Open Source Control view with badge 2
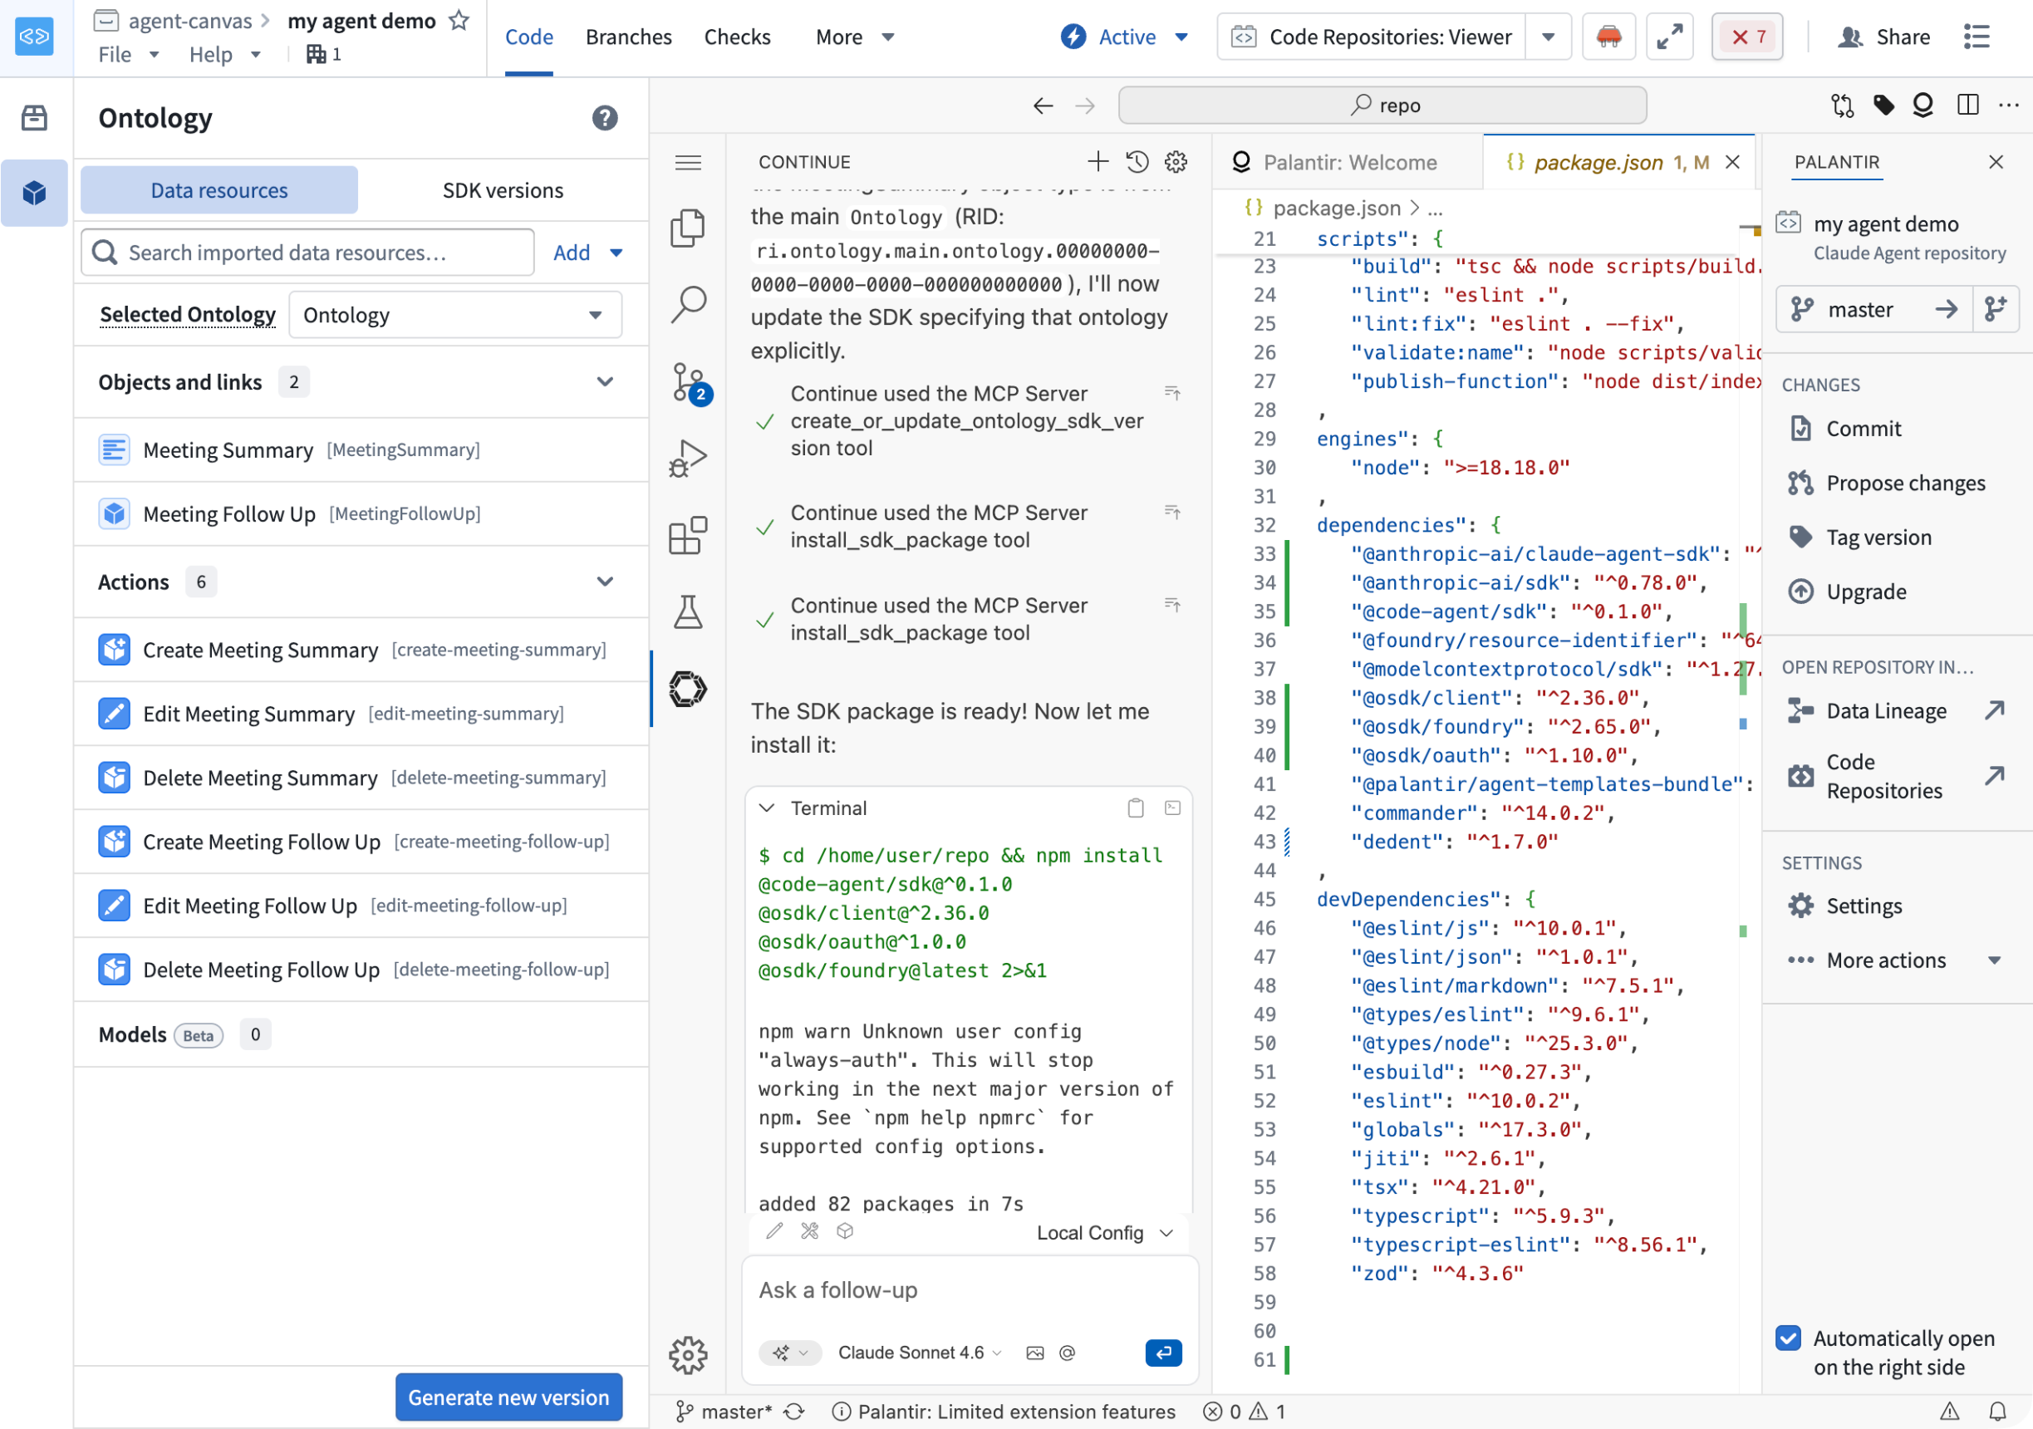The width and height of the screenshot is (2033, 1429). pos(689,382)
